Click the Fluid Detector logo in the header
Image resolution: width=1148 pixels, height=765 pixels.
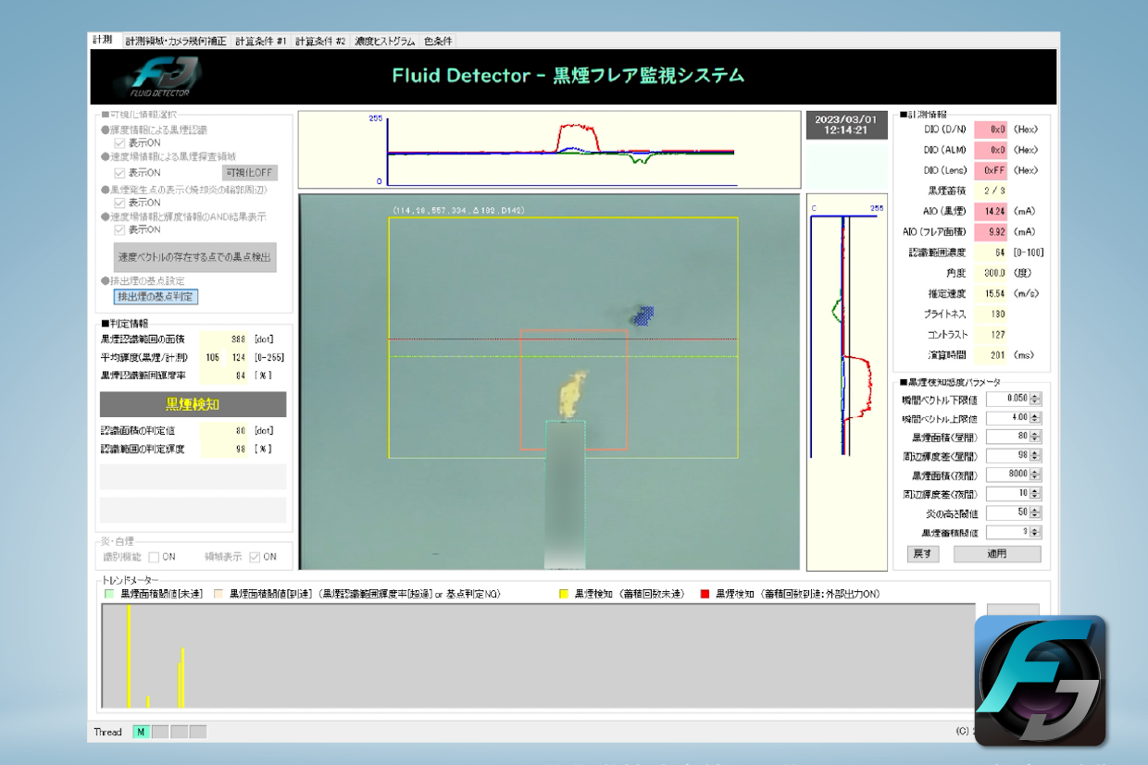[157, 77]
